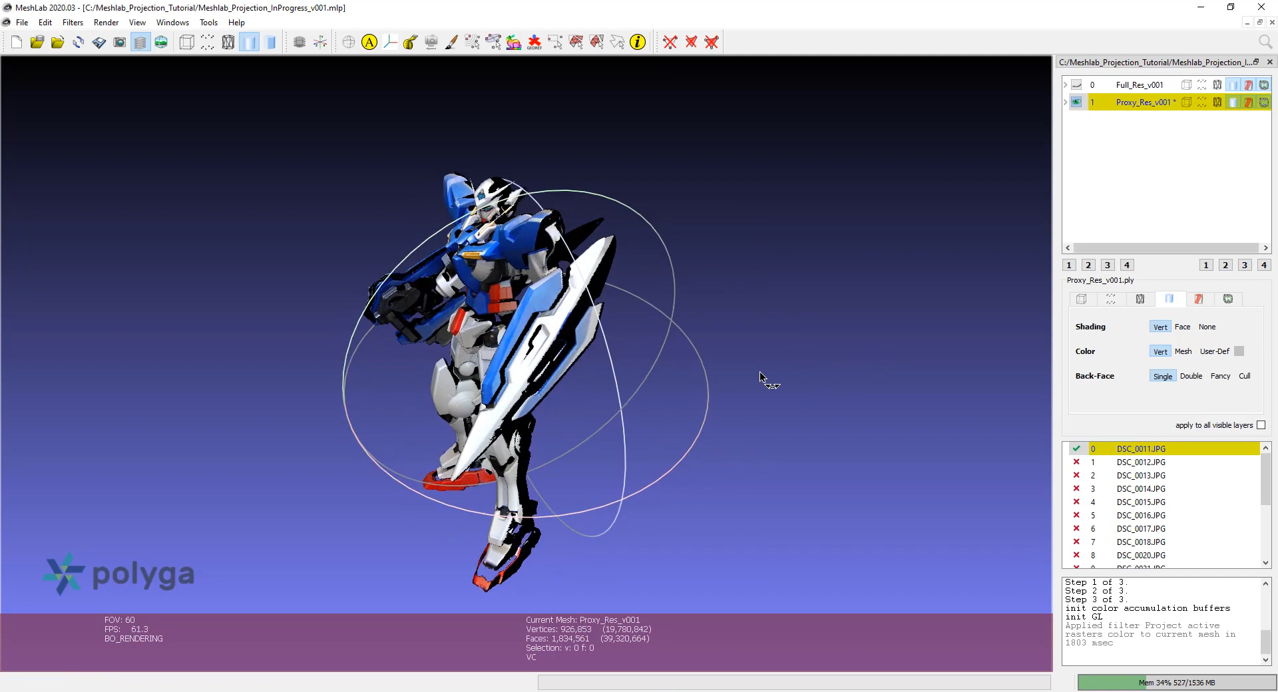Show raster mode globe image icon

[x=161, y=43]
